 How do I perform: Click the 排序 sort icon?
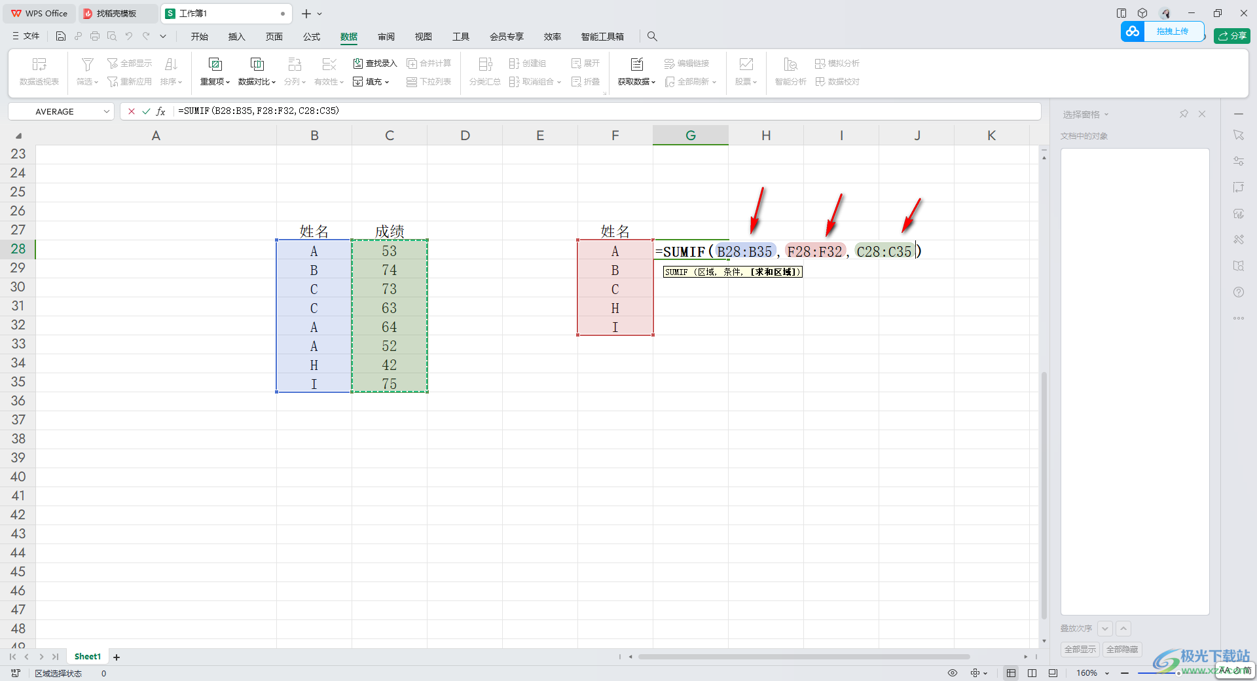(171, 64)
